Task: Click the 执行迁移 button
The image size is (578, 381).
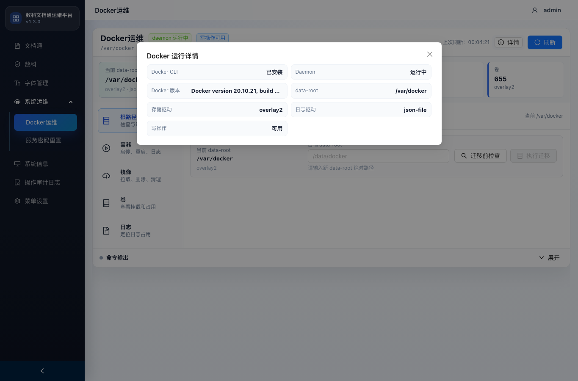Action: (x=534, y=156)
